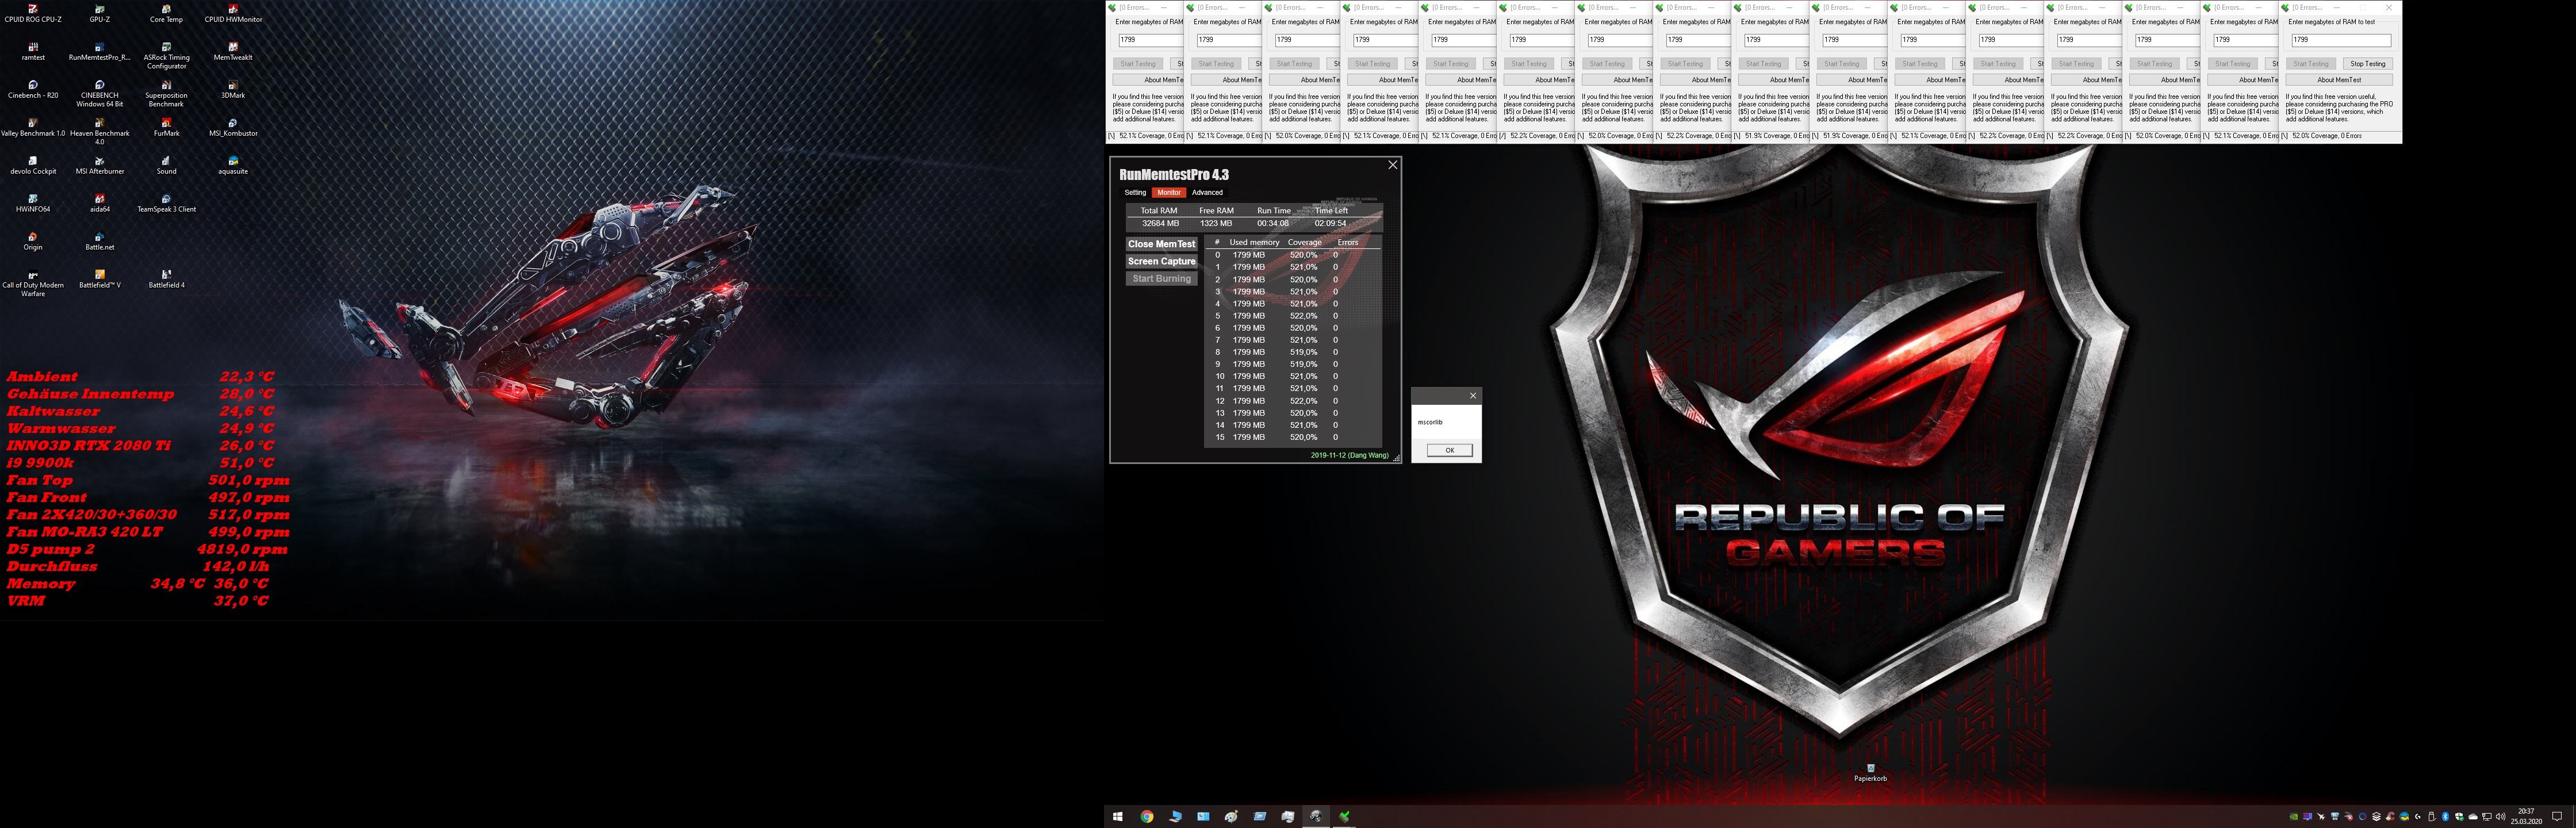The image size is (2576, 828).
Task: Open the GPU-Z desktop icon
Action: [x=99, y=13]
